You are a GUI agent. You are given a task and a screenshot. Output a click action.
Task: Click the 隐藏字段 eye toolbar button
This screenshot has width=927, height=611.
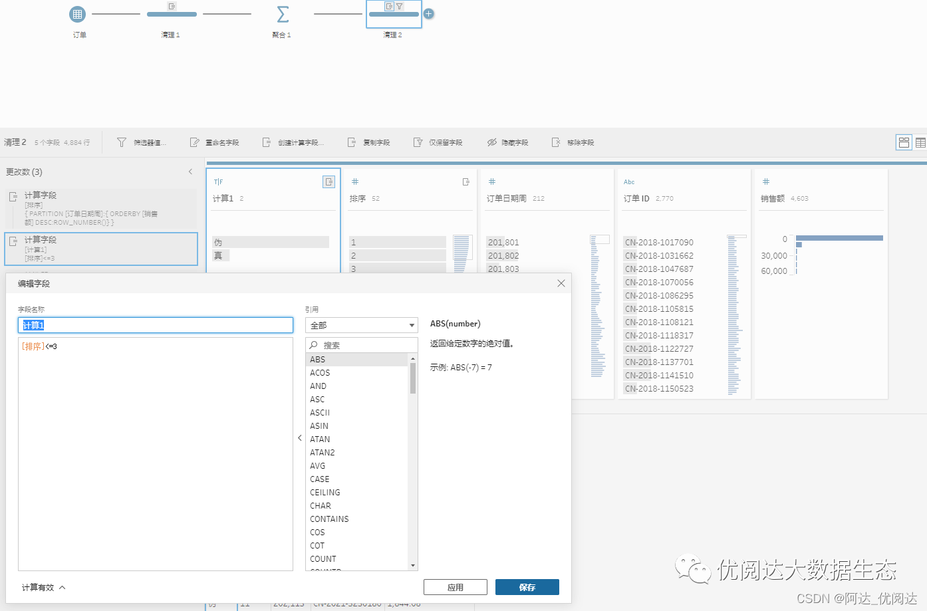[x=507, y=142]
